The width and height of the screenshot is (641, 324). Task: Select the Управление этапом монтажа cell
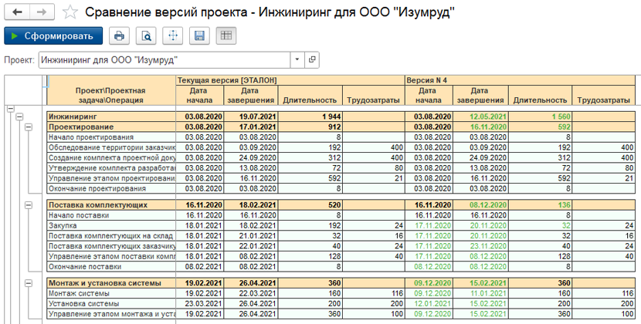111,314
